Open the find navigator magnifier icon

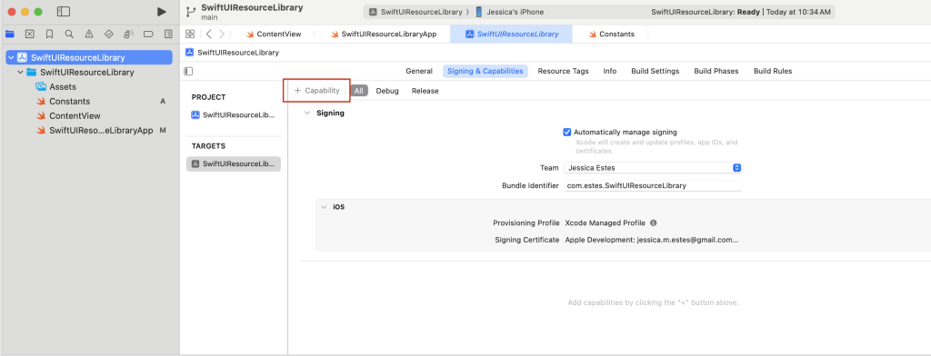click(x=69, y=34)
